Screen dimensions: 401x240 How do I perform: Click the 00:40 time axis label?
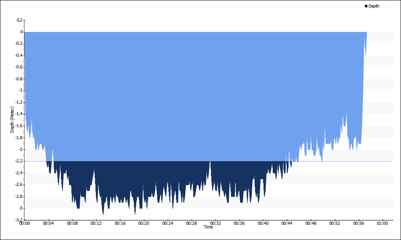tap(263, 224)
